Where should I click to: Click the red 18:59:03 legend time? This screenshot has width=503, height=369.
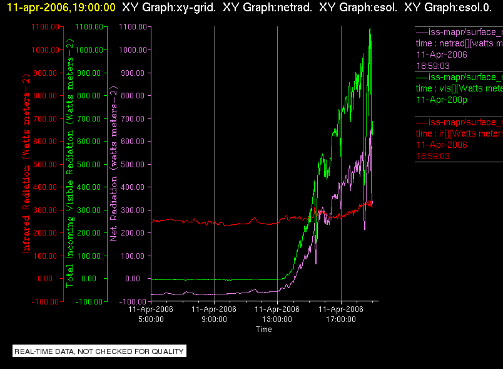click(433, 157)
